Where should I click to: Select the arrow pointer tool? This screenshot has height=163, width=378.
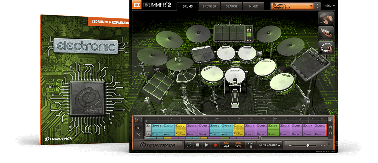(138, 128)
